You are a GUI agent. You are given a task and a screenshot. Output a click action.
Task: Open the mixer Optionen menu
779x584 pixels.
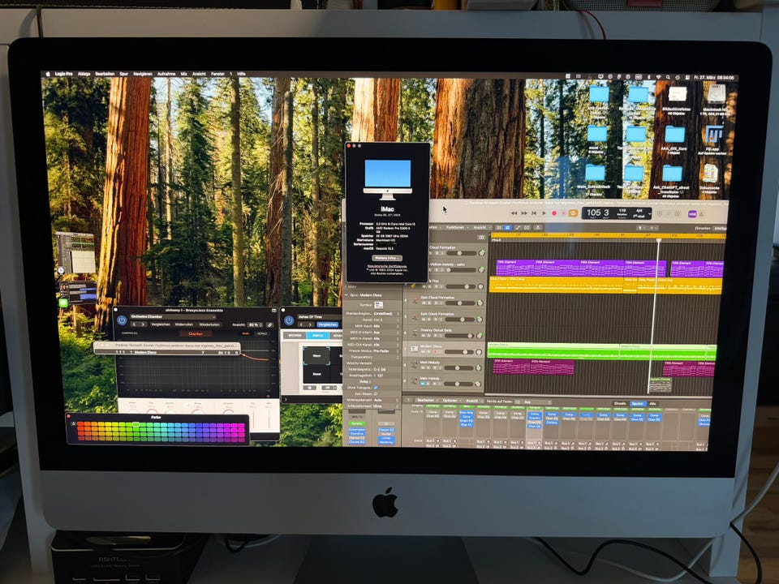(x=450, y=400)
